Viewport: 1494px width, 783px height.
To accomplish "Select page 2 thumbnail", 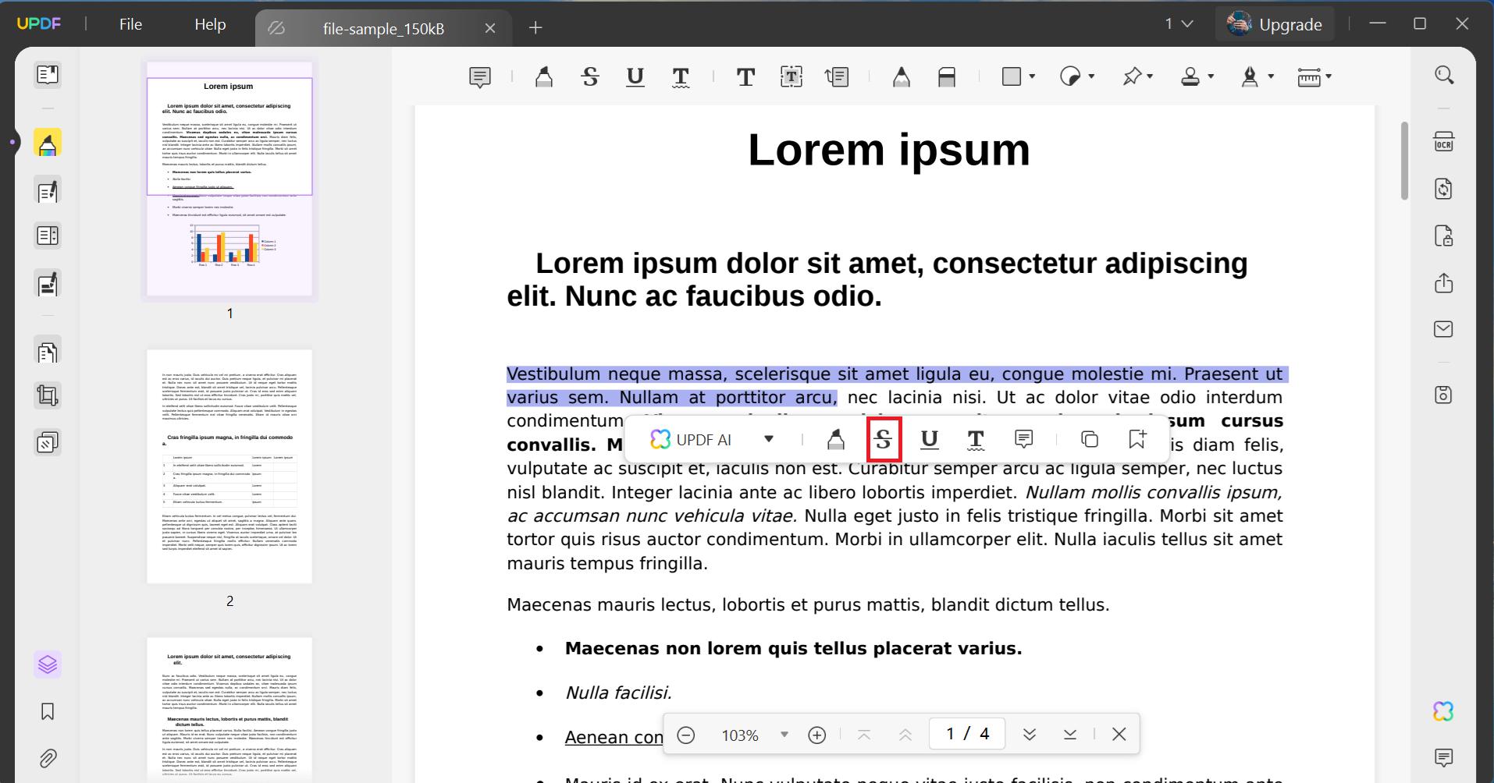I will [x=228, y=468].
